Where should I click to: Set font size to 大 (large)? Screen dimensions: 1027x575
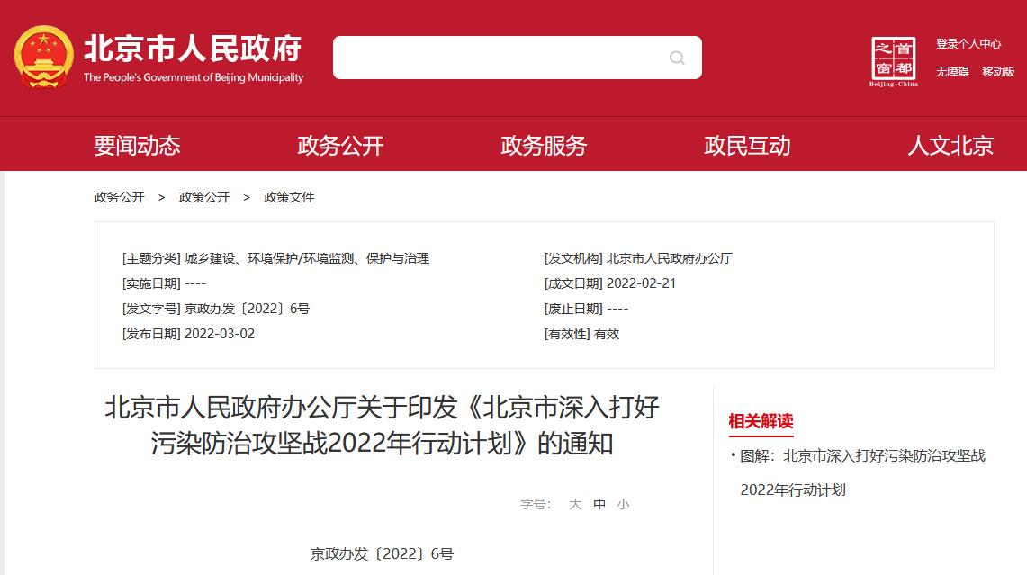[575, 504]
